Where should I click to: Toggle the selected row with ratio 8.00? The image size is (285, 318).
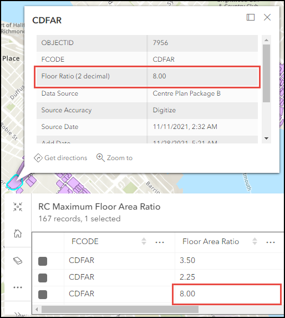coord(43,295)
